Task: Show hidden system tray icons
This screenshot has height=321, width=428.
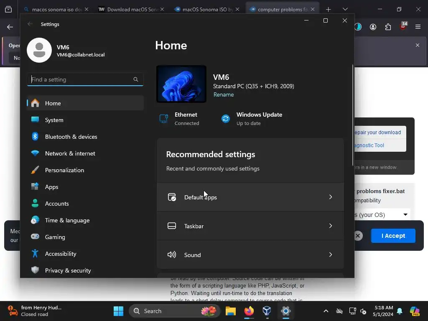Action: click(326, 311)
